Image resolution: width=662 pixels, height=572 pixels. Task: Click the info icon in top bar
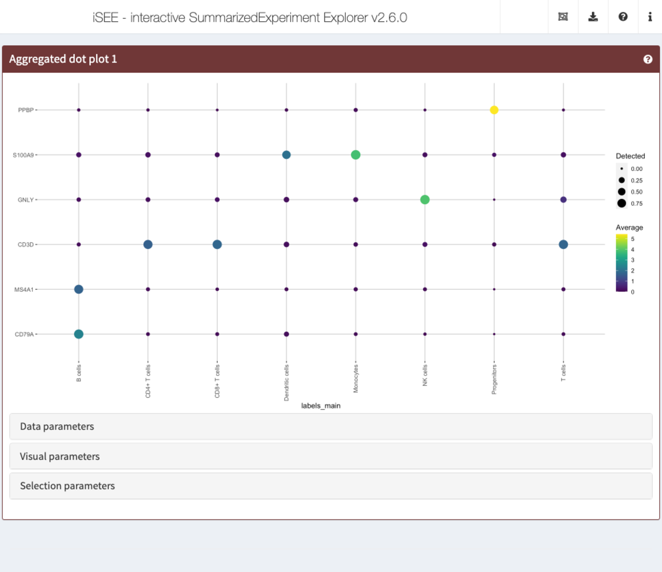pos(650,17)
